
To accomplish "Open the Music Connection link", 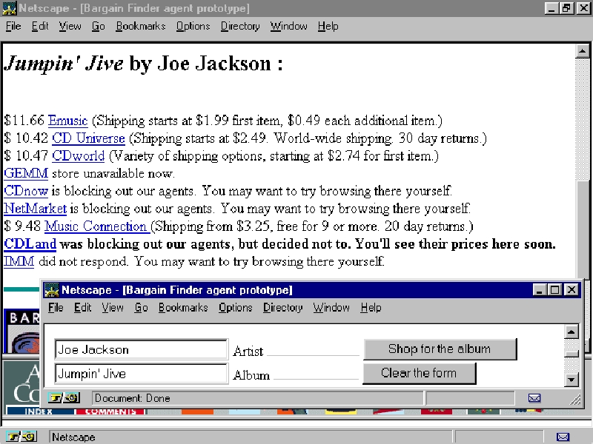I will [97, 226].
